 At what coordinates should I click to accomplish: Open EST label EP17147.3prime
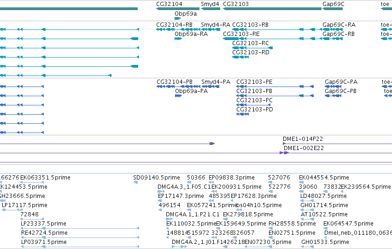click(181, 196)
